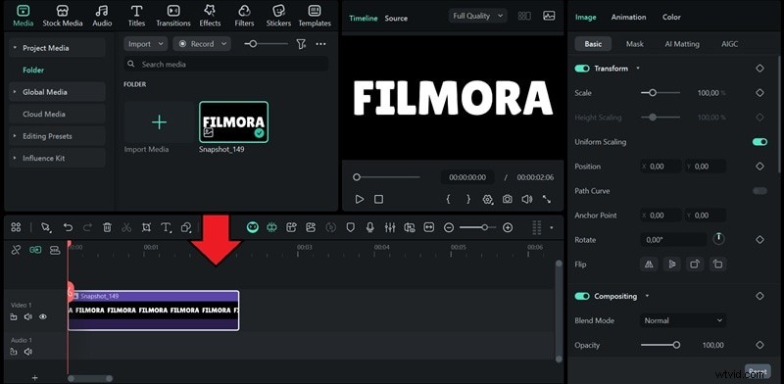Image resolution: width=784 pixels, height=384 pixels.
Task: Toggle Uniform Scaling switch
Action: tap(759, 142)
